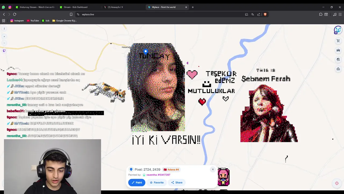The height and width of the screenshot is (194, 344).
Task: Zoom in with the plus map button
Action: point(4,36)
